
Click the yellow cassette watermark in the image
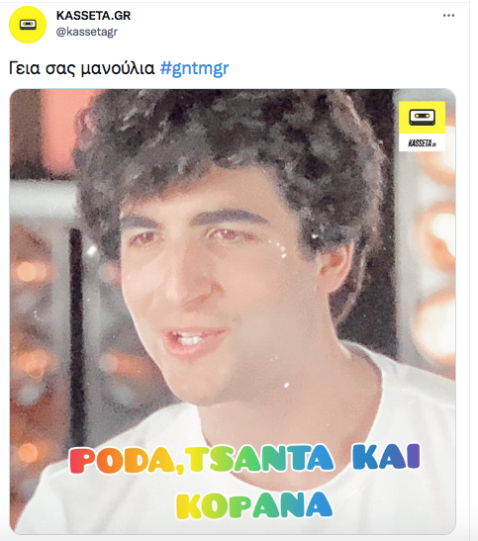coord(423,118)
